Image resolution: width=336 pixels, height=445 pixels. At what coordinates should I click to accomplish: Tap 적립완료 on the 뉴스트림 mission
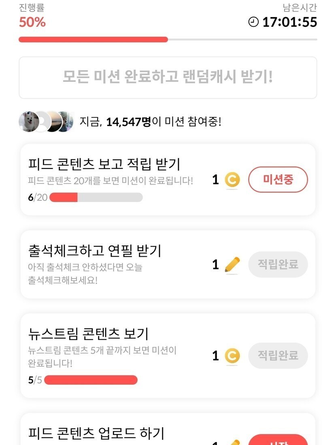(x=278, y=356)
